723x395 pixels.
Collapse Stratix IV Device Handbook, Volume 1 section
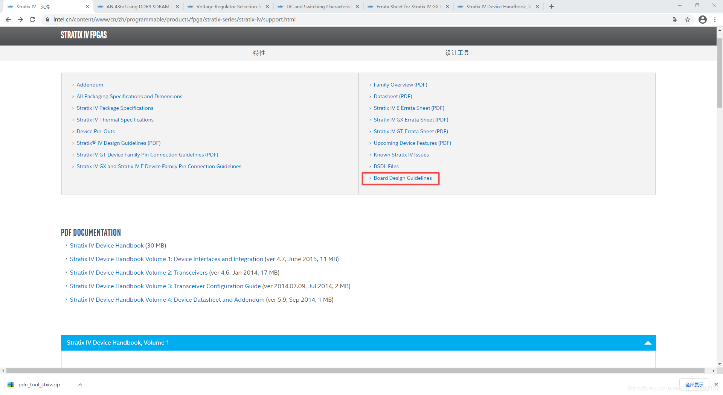648,343
